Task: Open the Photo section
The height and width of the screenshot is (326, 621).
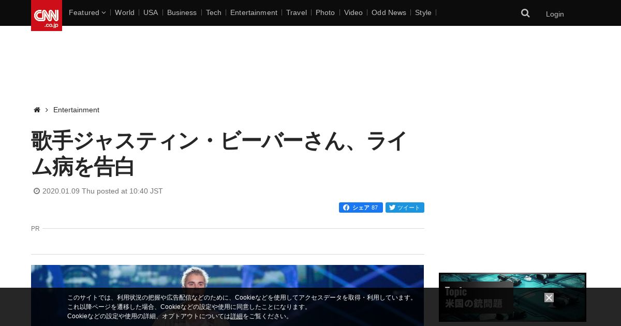Action: click(325, 12)
